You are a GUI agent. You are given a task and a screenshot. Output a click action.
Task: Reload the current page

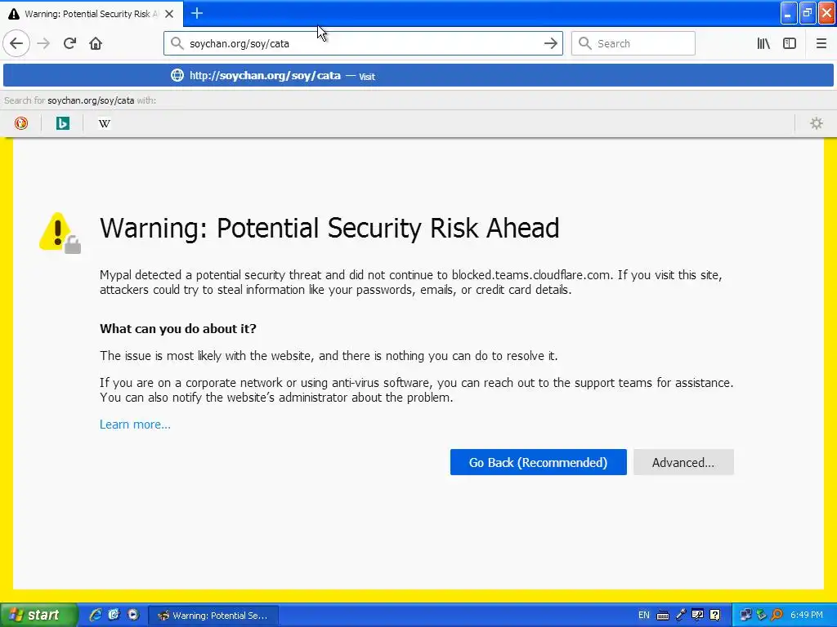click(x=69, y=43)
